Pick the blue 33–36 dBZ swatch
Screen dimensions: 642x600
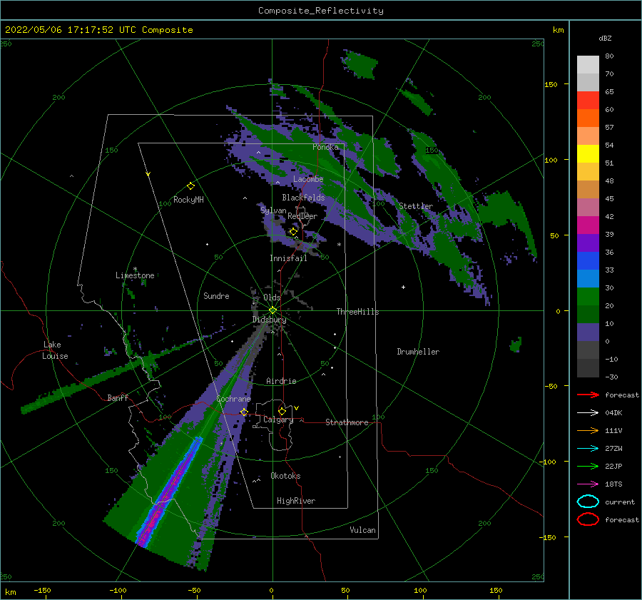coord(588,260)
